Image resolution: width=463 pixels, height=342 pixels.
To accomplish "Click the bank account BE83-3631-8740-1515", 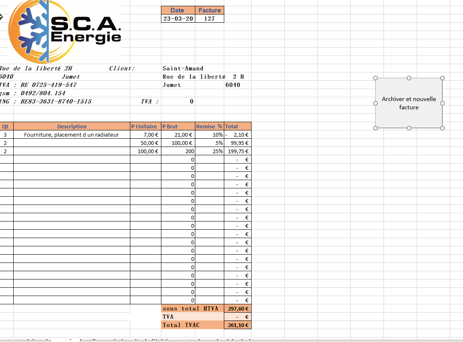I will [x=56, y=101].
